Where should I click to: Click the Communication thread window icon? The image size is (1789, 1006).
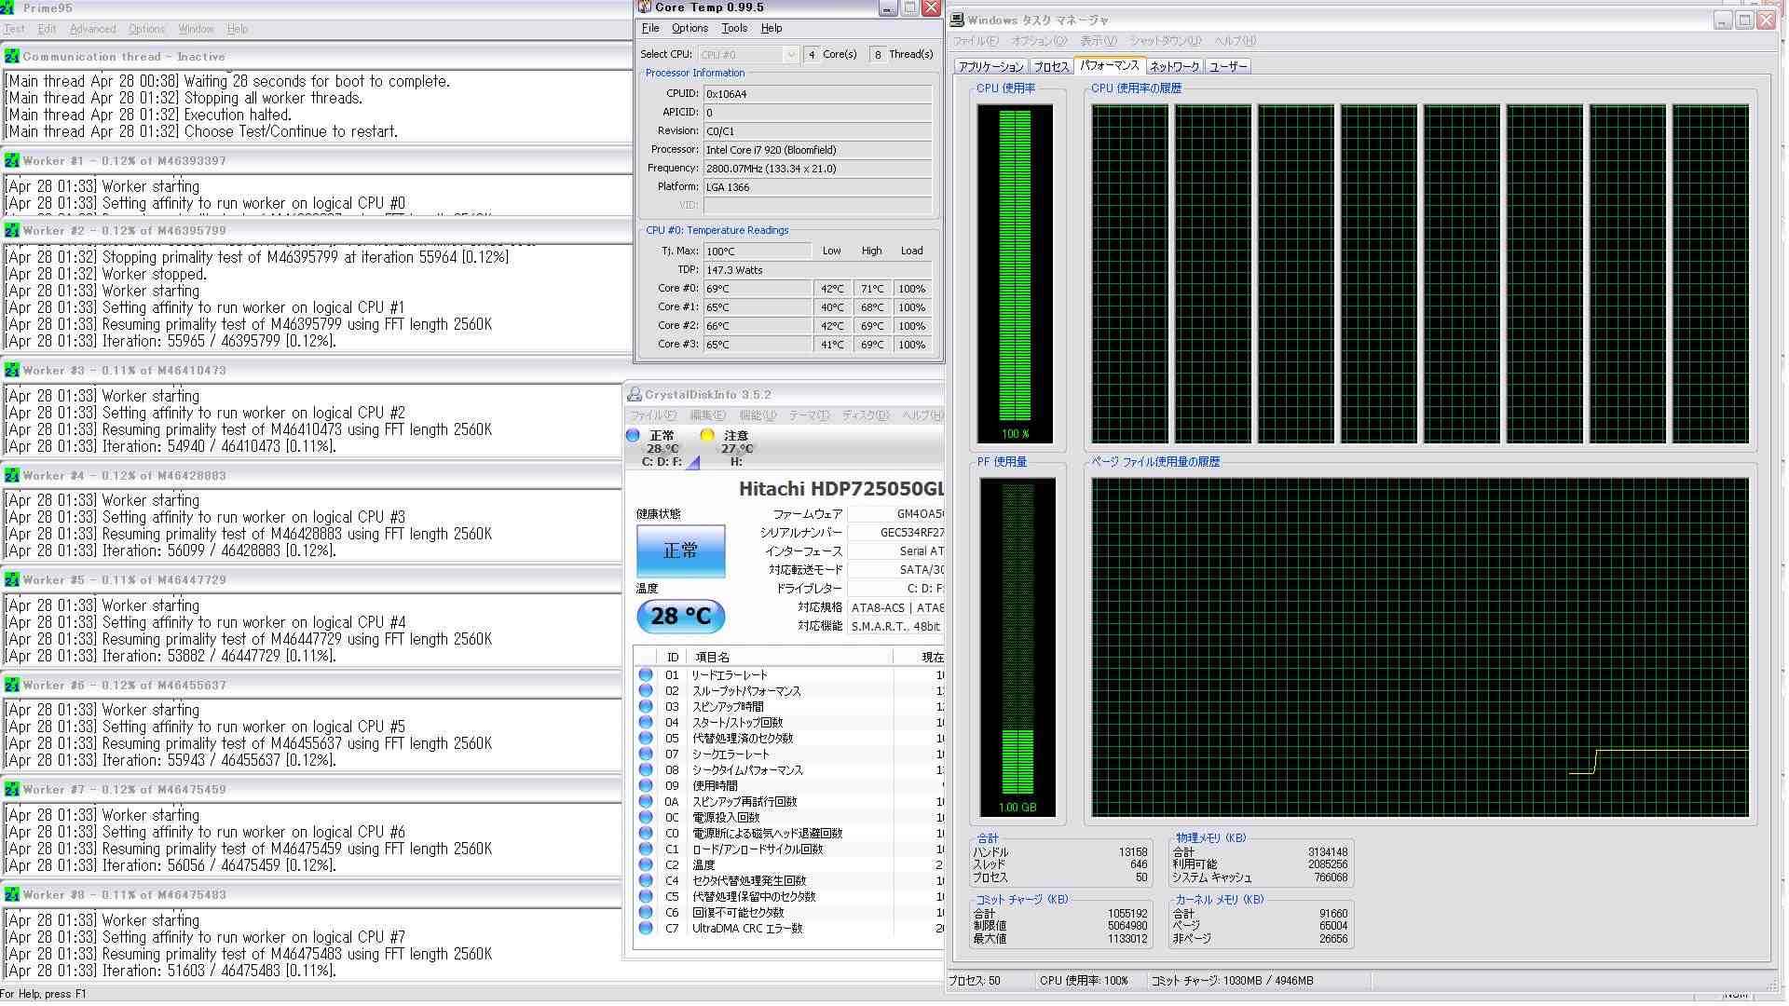tap(11, 56)
